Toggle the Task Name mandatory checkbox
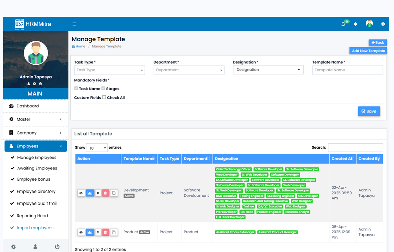Viewport: 394px width, 252px height. (76, 88)
